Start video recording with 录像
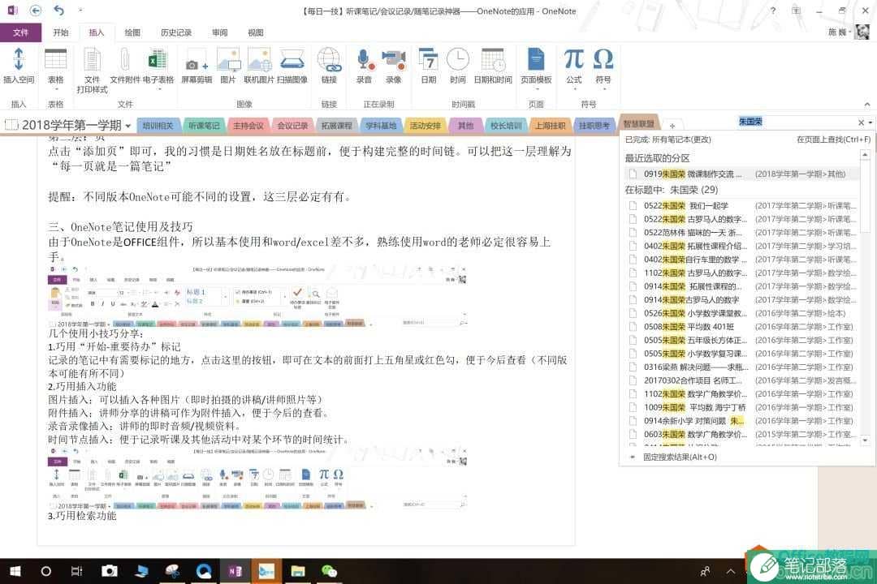 (393, 59)
